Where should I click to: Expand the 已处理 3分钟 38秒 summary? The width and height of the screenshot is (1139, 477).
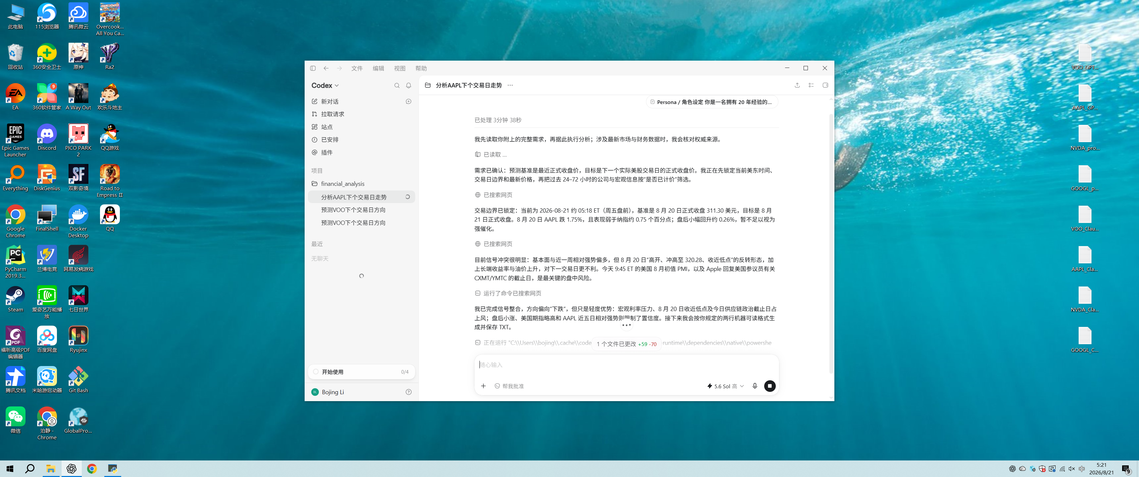498,120
